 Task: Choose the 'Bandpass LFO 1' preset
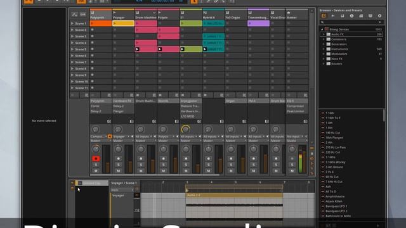click(336, 206)
